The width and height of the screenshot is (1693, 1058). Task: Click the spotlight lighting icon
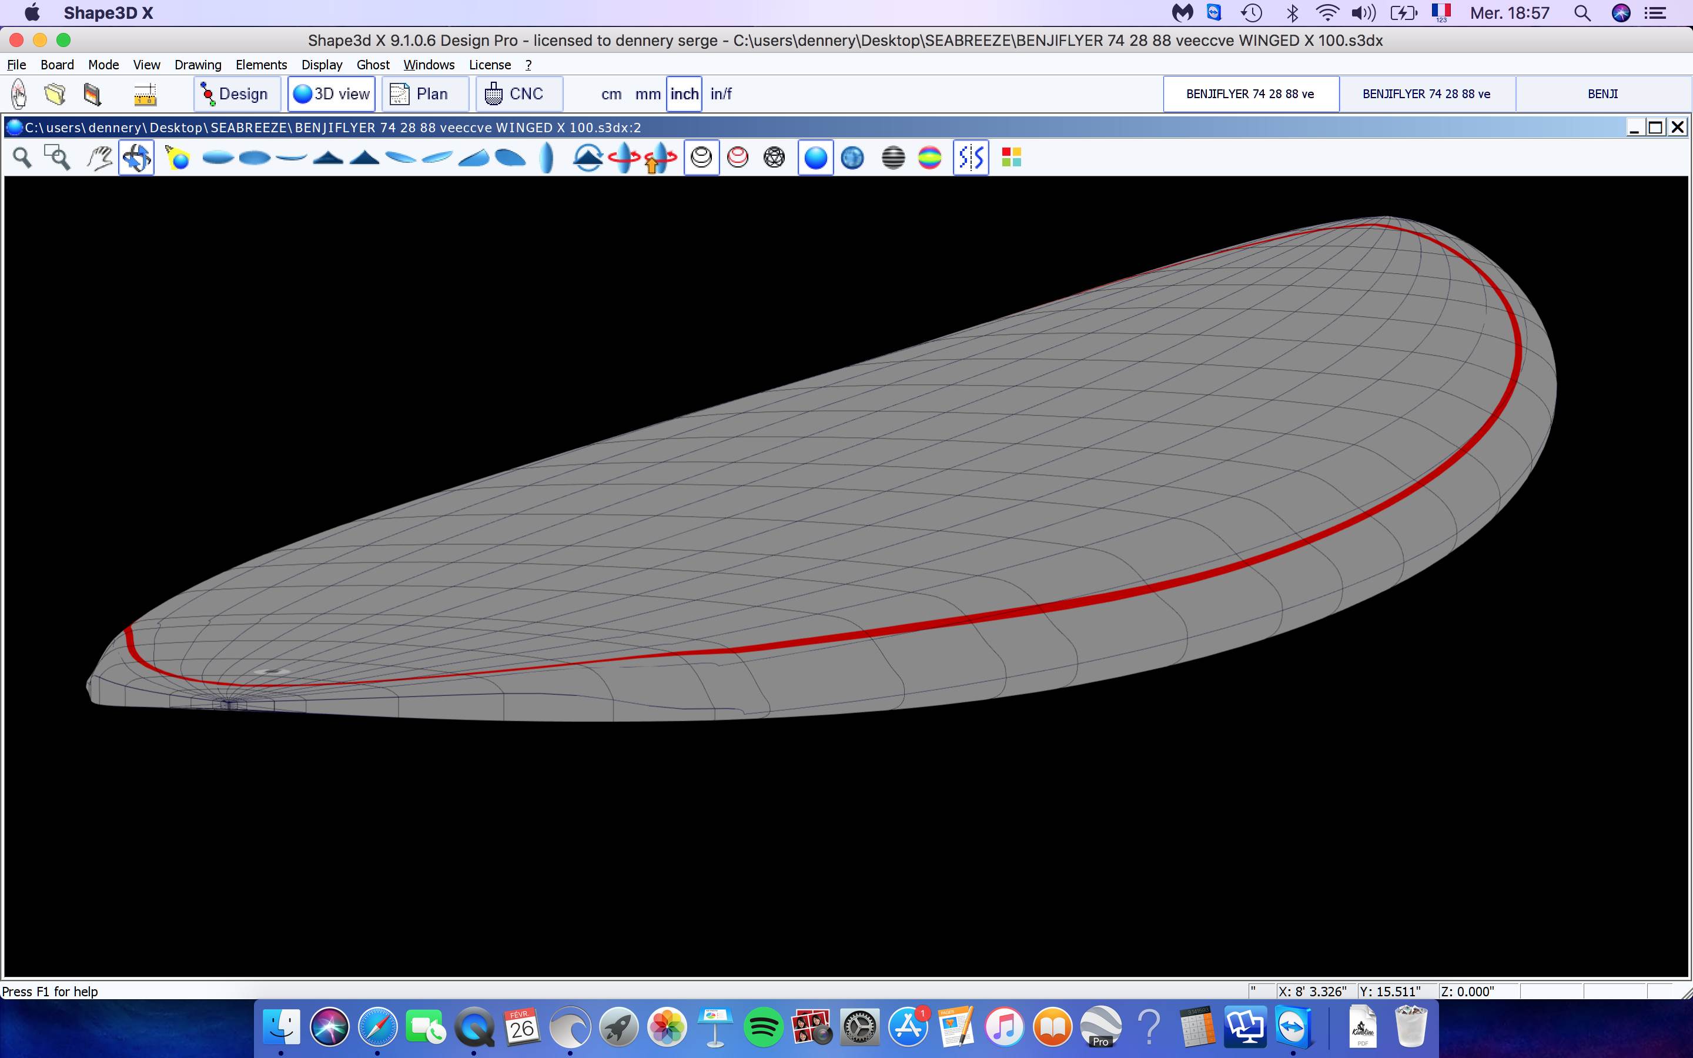(x=177, y=158)
